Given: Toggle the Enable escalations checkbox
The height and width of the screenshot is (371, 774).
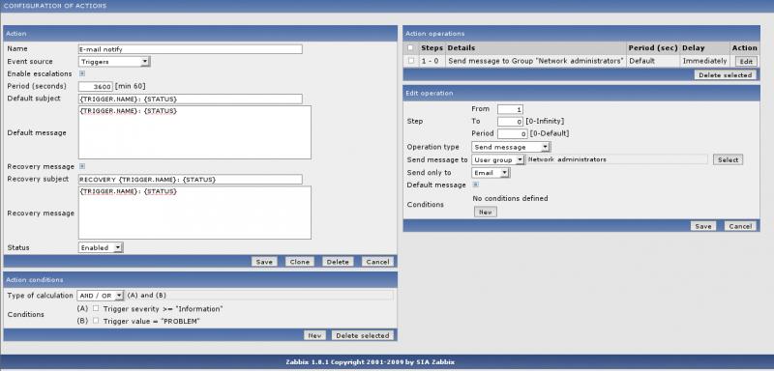Looking at the screenshot, I should click(82, 73).
